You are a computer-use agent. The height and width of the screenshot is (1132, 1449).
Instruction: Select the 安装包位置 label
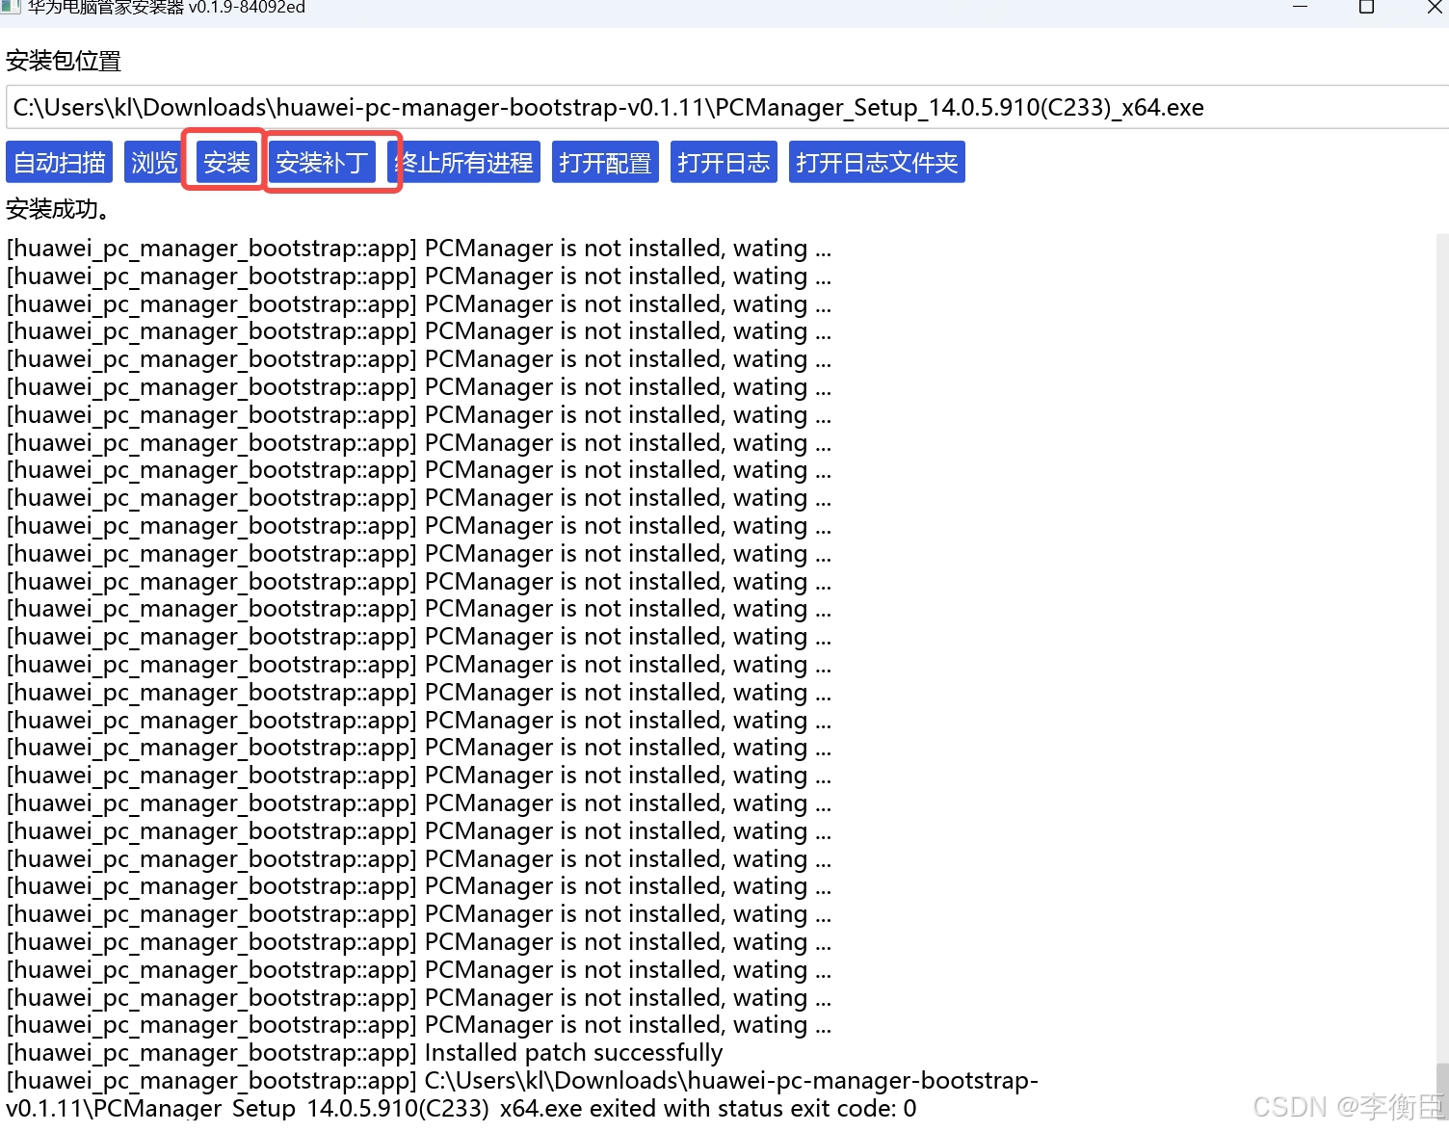click(64, 61)
